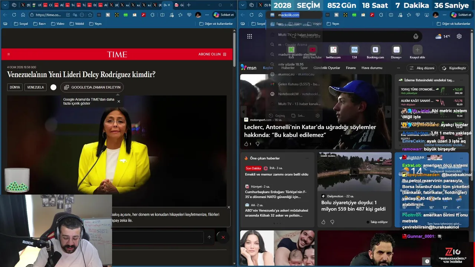
Task: Open Leclerc, Antonelli Katar article headline
Action: tap(310, 131)
